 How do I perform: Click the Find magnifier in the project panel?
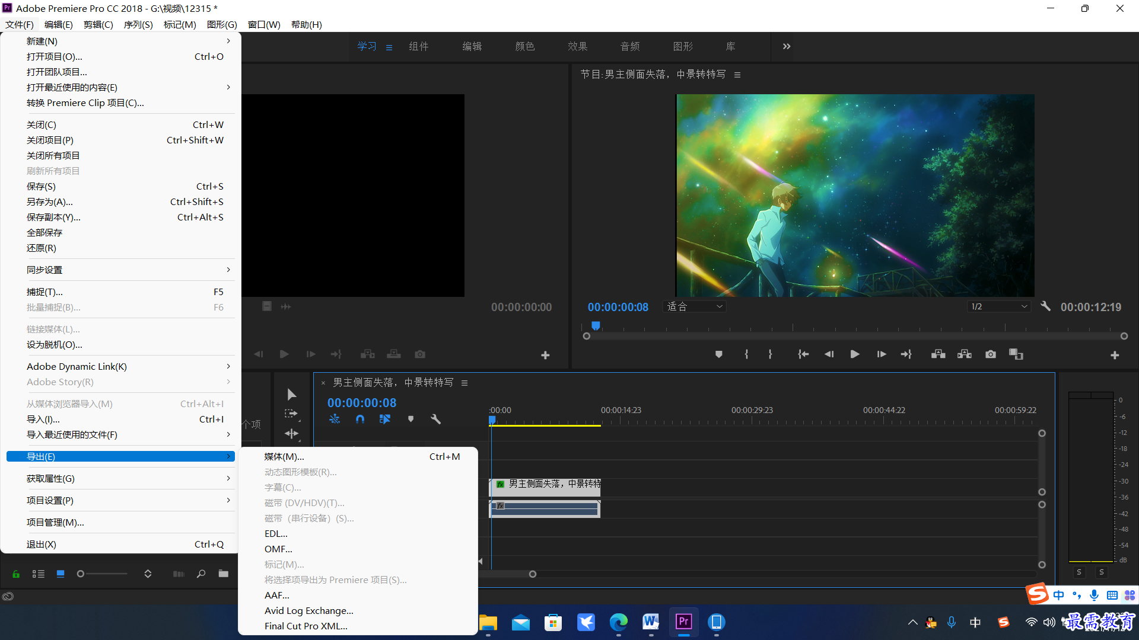[201, 574]
